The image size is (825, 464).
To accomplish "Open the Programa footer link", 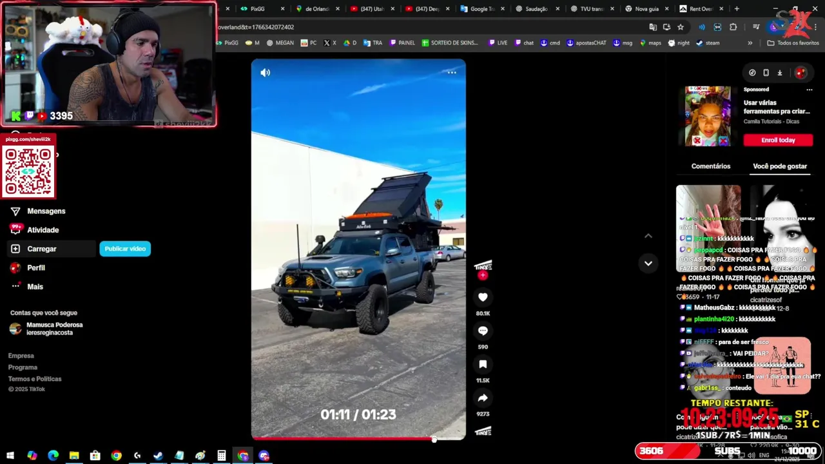I will click(23, 367).
